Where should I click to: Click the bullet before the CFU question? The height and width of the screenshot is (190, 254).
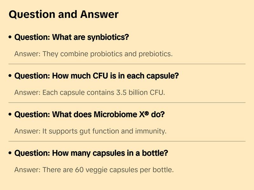coord(10,76)
